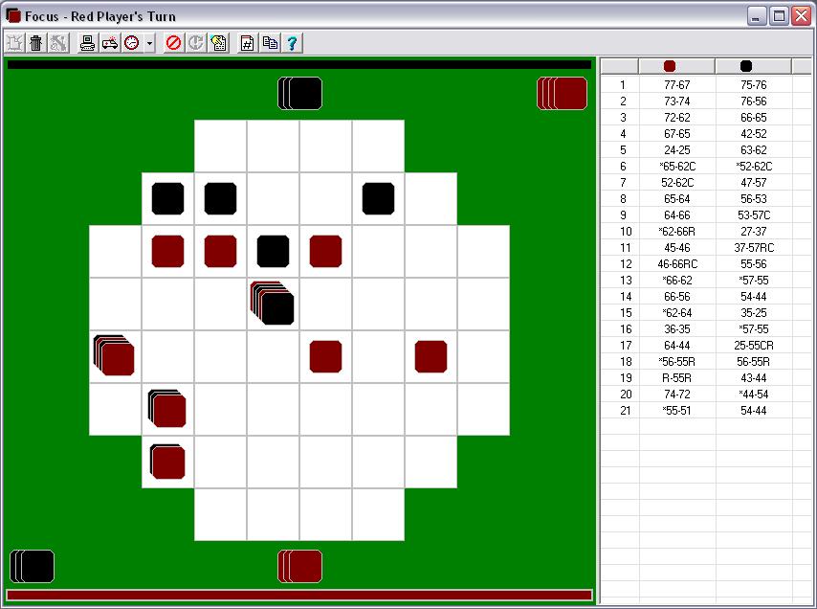
Task: Select the red reserve stack at bottom center
Action: point(300,566)
